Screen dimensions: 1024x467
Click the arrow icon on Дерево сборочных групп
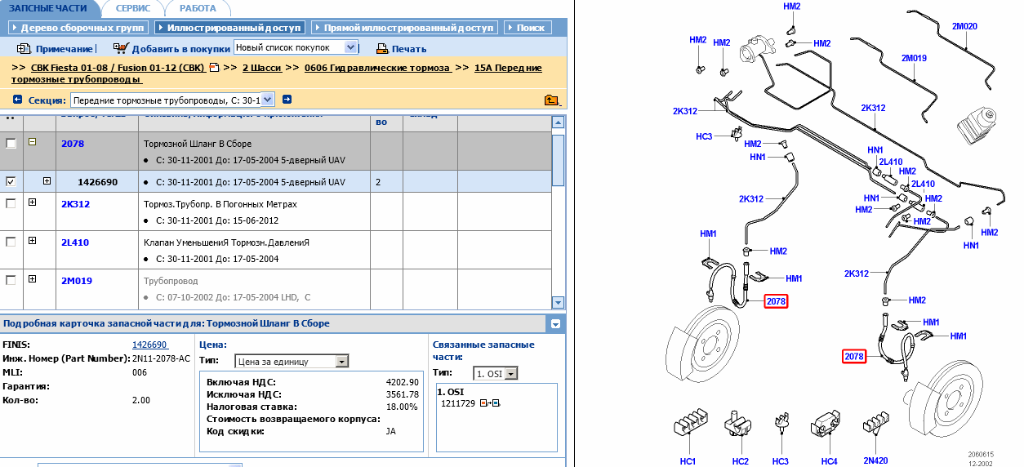point(15,28)
